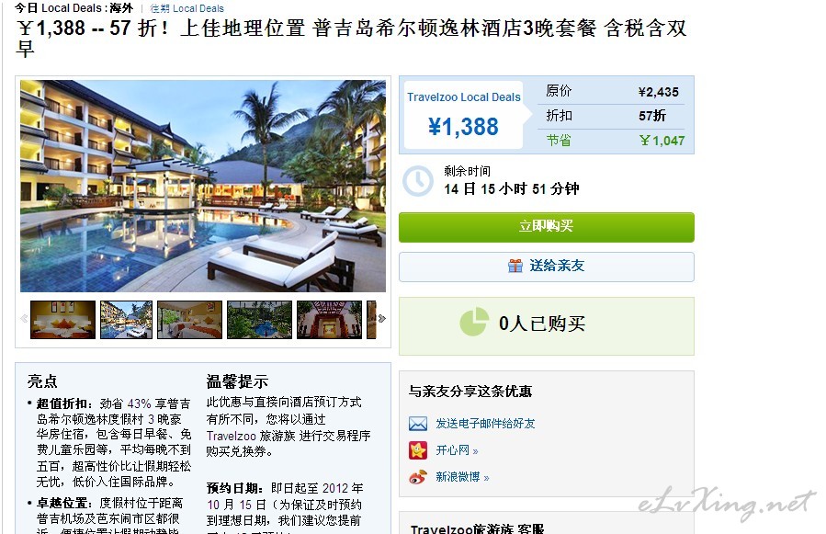This screenshot has width=826, height=534.
Task: Select the 今日 Local Deals 海外 tab
Action: (74, 8)
